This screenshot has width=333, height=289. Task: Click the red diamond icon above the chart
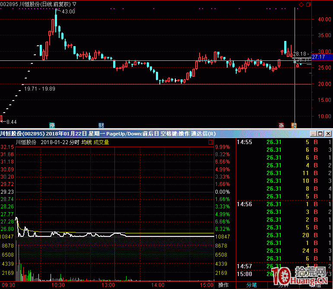(x=301, y=4)
